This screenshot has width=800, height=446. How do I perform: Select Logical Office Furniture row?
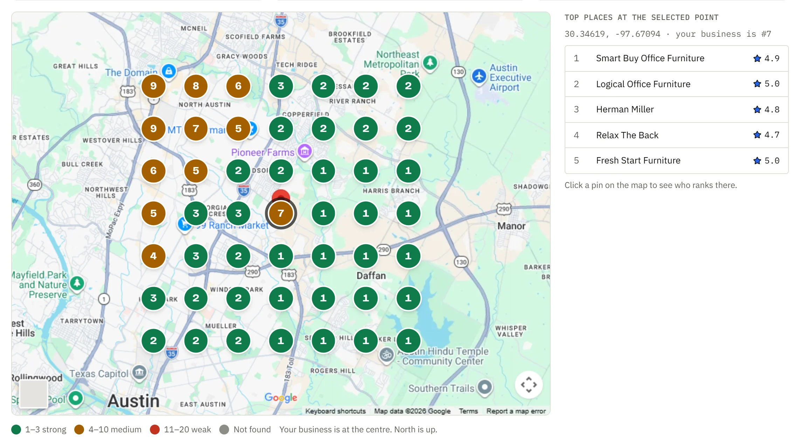676,84
